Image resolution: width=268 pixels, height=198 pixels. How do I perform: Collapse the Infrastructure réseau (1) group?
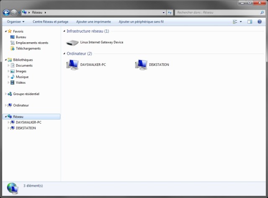[x=64, y=31]
